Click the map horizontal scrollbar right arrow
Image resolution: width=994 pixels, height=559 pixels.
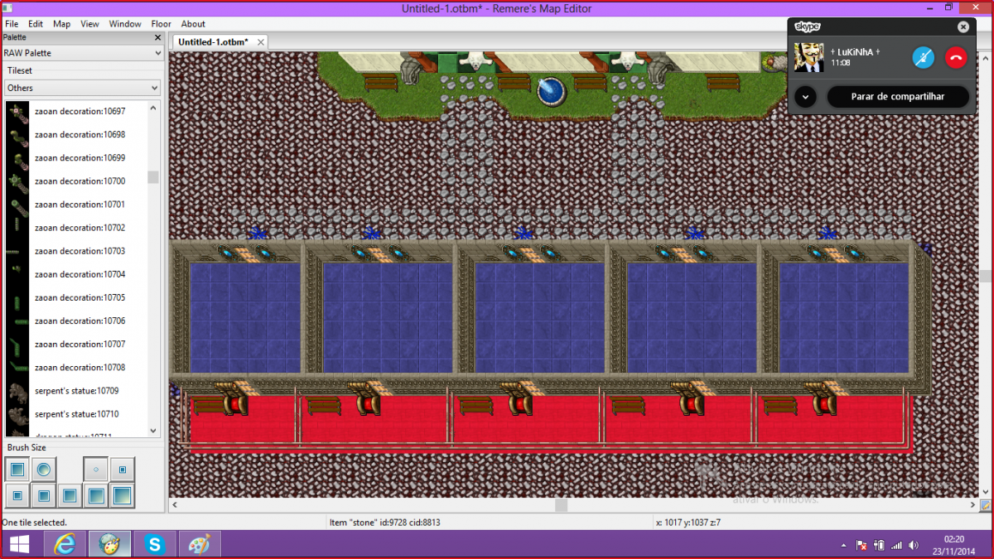(x=972, y=504)
